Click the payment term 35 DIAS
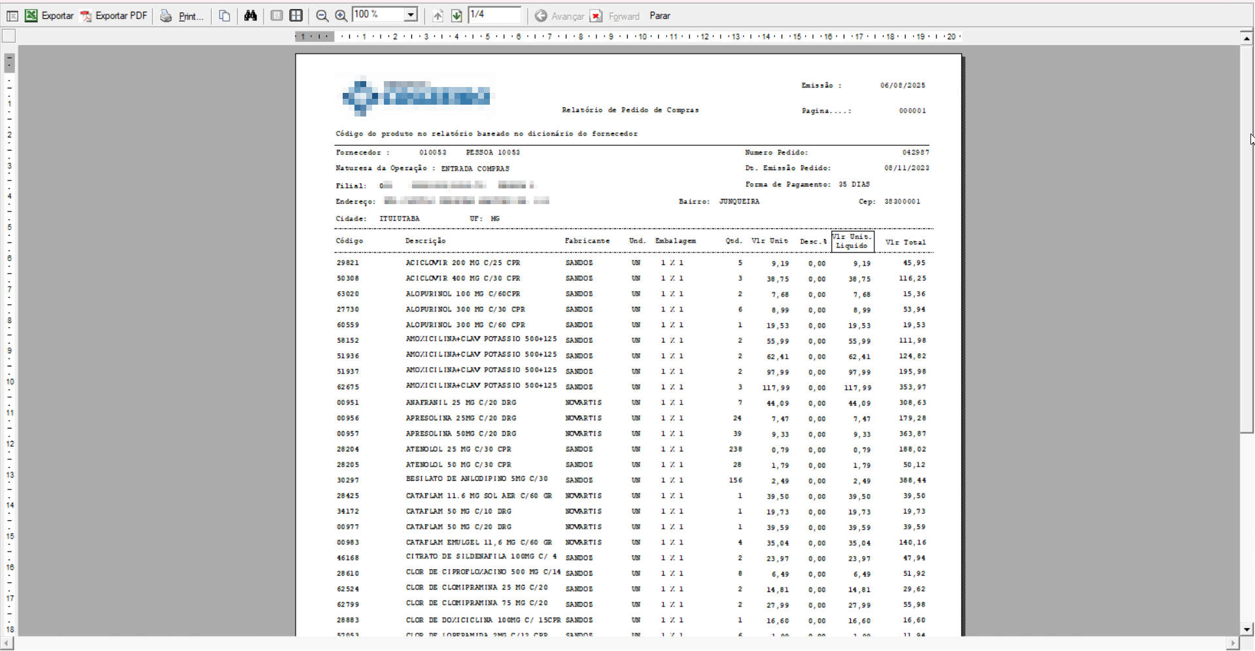This screenshot has height=651, width=1255. [x=854, y=185]
